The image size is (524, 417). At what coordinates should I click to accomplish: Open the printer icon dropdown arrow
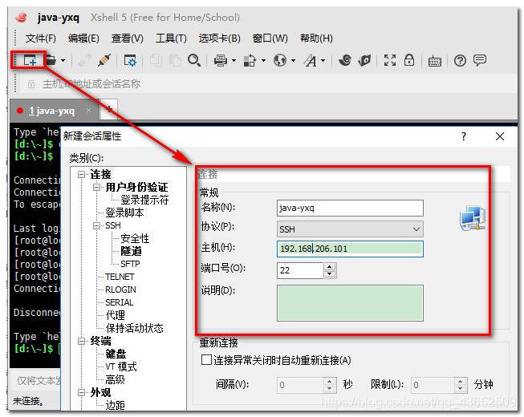click(234, 61)
